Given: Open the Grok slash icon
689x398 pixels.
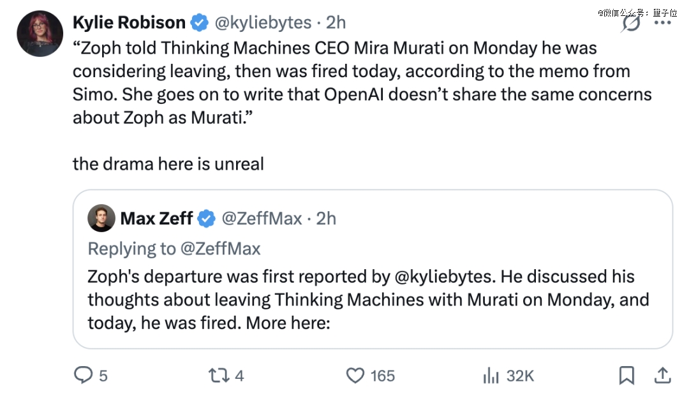Looking at the screenshot, I should 632,24.
